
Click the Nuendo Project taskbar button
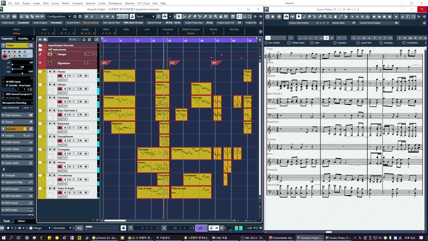(x=311, y=238)
